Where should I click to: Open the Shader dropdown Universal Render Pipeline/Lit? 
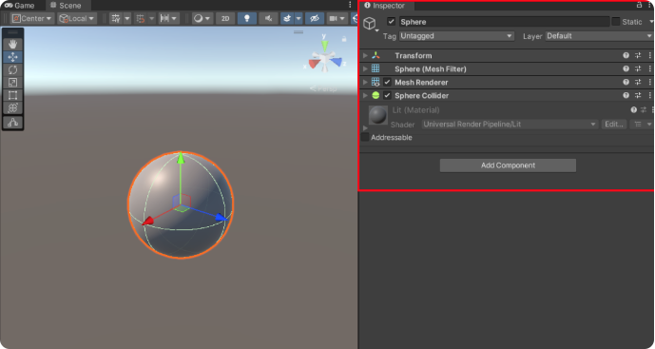(510, 125)
